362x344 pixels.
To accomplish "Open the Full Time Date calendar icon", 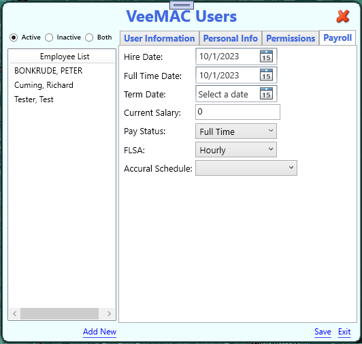I will tap(266, 75).
